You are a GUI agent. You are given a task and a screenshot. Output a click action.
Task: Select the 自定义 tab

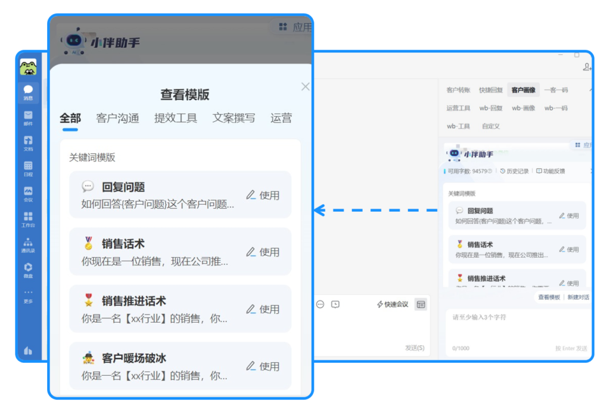(491, 126)
